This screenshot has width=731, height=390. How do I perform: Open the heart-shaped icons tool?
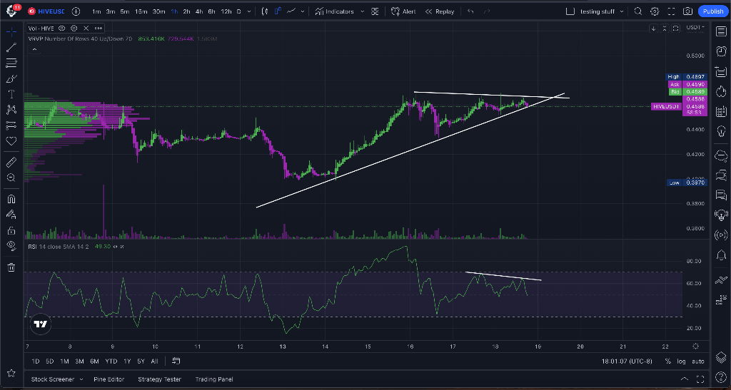11,141
